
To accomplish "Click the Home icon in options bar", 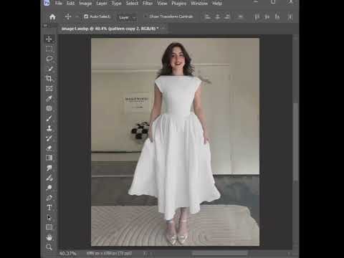I will coord(52,17).
